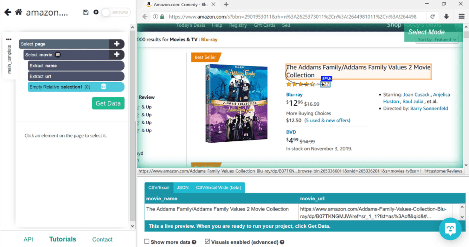Click the Addams Family cover thumbnail
The height and width of the screenshot is (247, 469).
[x=236, y=103]
